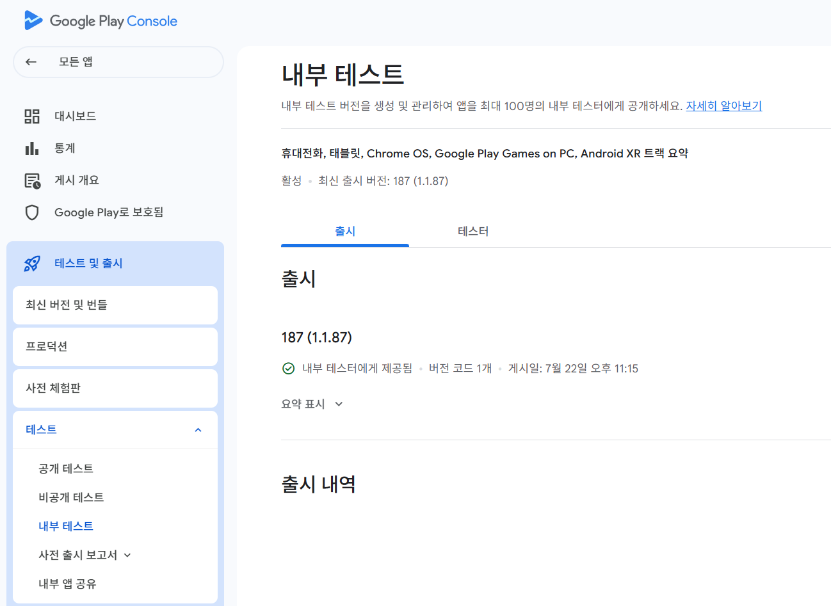831x606 pixels.
Task: Click the Google Play로 보호됨 shield icon
Action: 32,212
